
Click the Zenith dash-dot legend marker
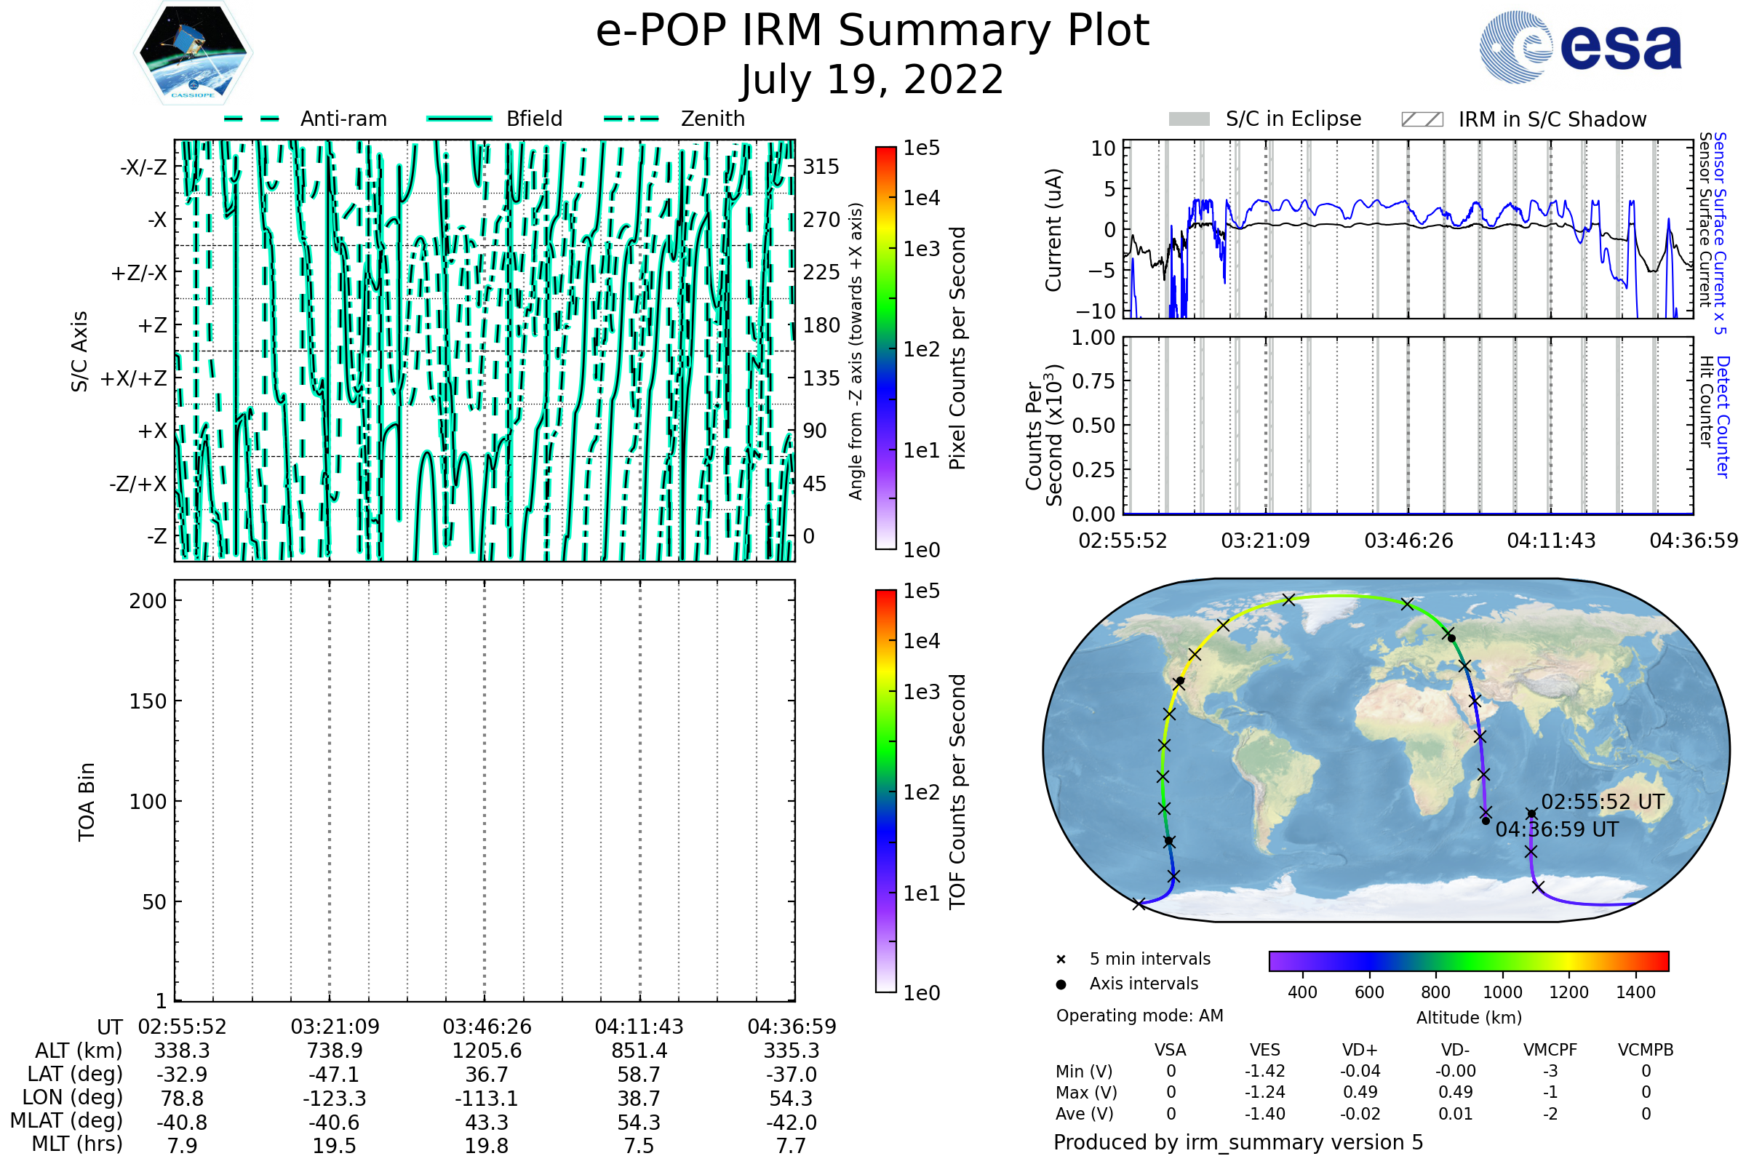pyautogui.click(x=631, y=119)
